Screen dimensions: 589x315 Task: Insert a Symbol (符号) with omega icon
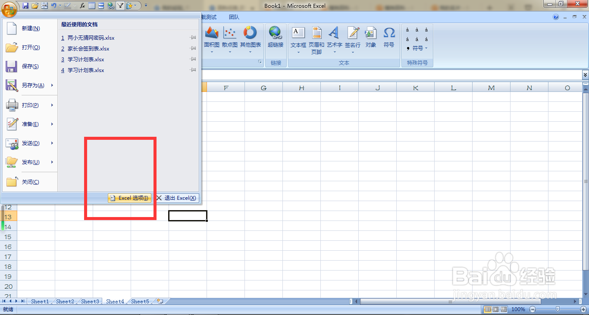tap(389, 38)
